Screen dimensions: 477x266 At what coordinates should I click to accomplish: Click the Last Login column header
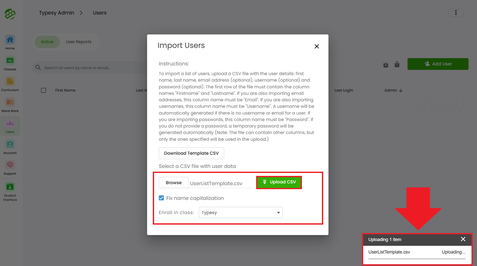point(343,90)
